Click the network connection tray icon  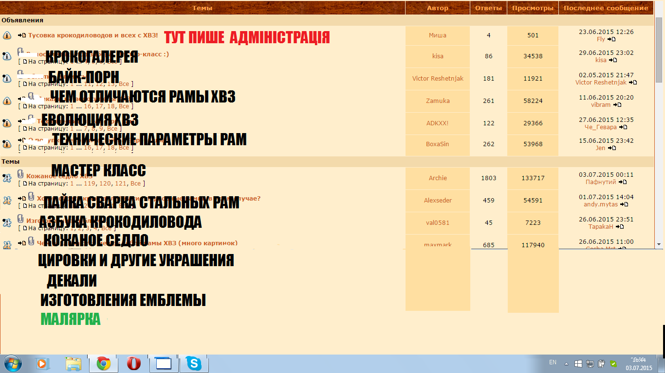[590, 363]
